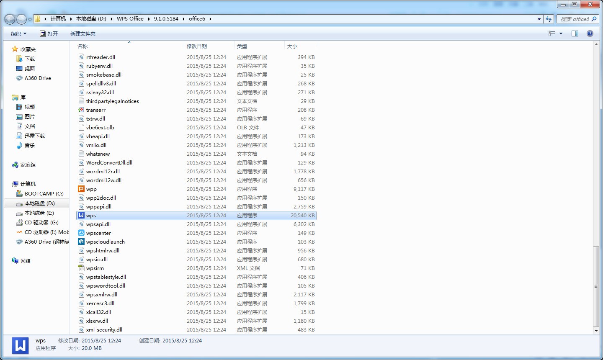Click the thirdpartylegalnotices document icon
Viewport: 603px width, 360px height.
coord(81,101)
